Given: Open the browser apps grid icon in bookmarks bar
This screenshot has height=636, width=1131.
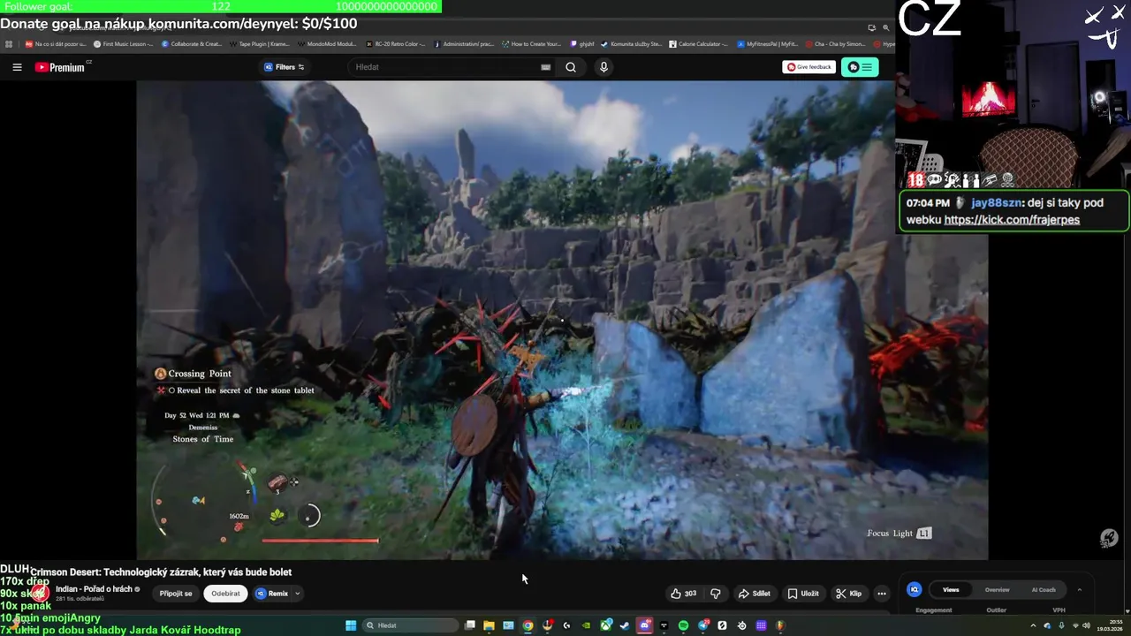Looking at the screenshot, I should point(9,43).
